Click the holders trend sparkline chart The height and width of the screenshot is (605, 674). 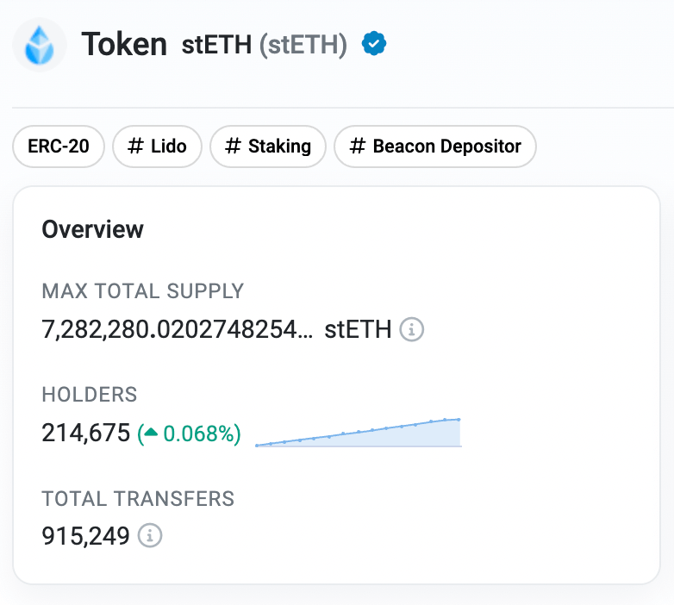tap(359, 433)
